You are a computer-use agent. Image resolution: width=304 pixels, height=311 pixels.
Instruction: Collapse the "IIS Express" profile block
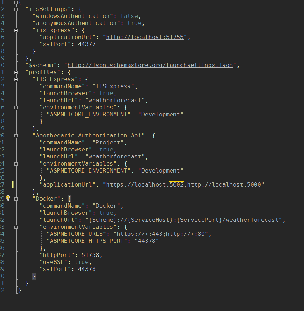(16, 79)
